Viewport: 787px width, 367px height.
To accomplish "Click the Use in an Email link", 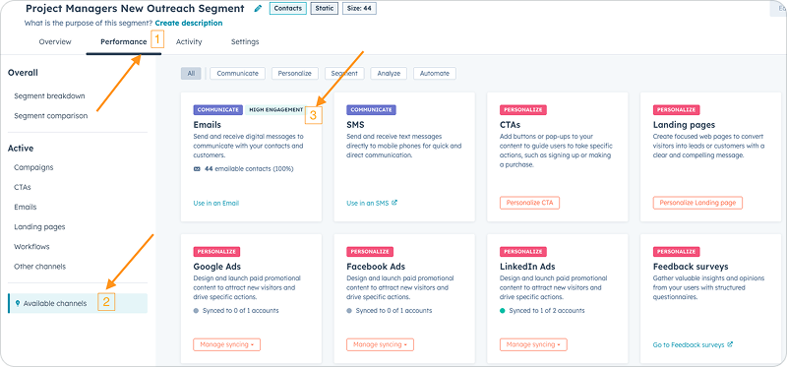I will (216, 204).
